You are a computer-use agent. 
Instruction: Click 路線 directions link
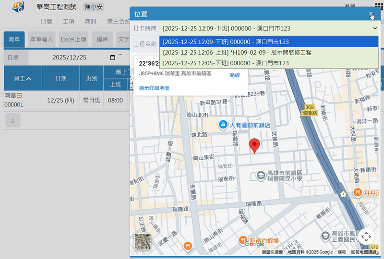point(235,75)
